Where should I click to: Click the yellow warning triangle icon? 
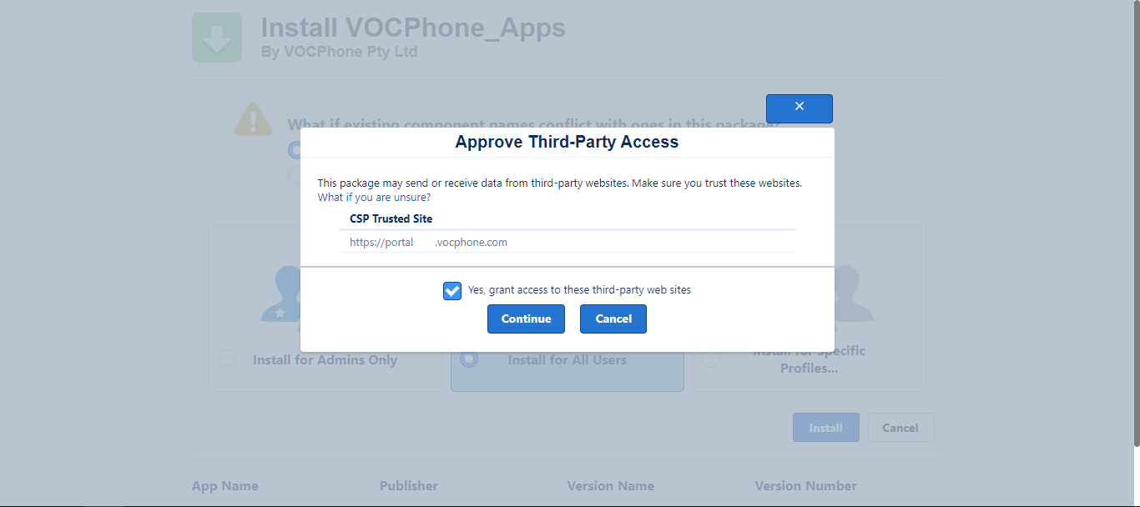(253, 118)
